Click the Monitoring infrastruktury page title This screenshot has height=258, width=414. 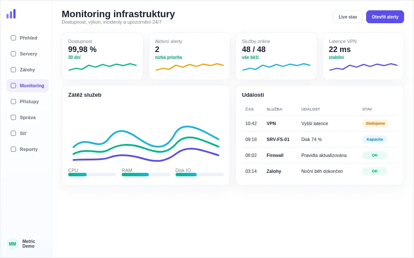(x=118, y=14)
